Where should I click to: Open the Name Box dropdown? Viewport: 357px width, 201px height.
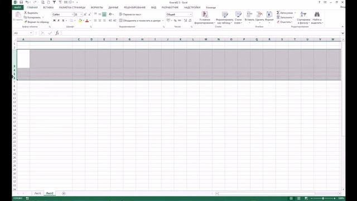(x=31, y=33)
